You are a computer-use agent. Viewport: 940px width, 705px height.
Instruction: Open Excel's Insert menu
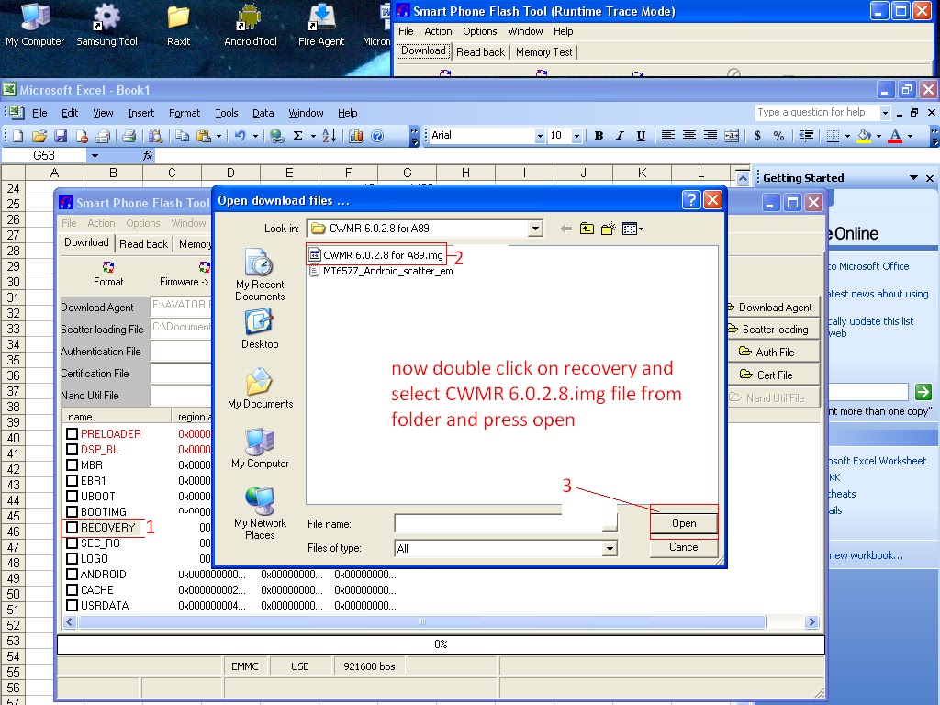pyautogui.click(x=140, y=113)
